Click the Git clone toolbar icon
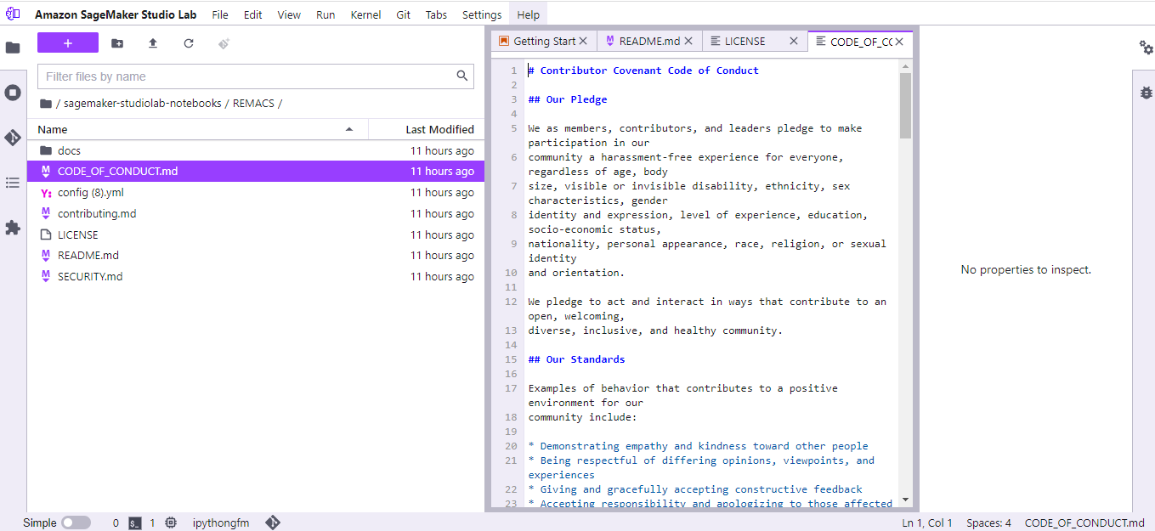Screen dimensions: 1155x531 (x=224, y=43)
